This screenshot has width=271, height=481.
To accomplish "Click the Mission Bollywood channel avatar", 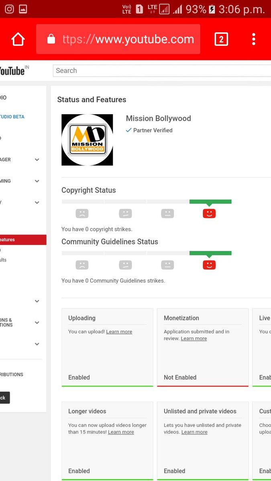I will pyautogui.click(x=87, y=140).
